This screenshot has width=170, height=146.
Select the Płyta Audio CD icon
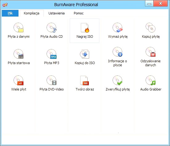[52, 28]
